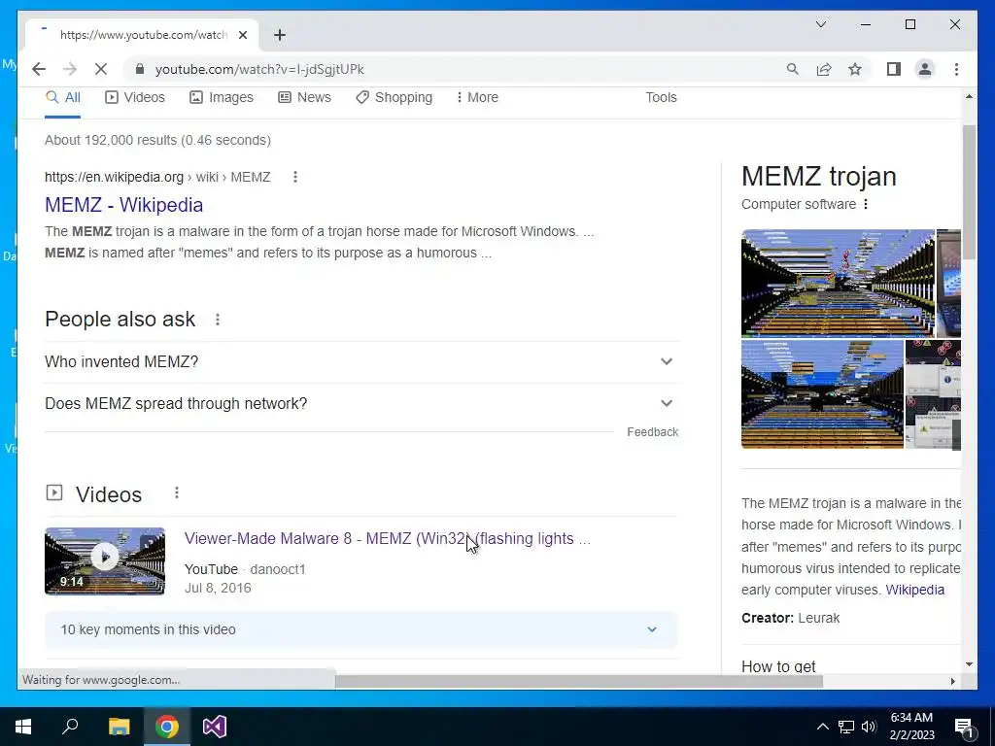995x746 pixels.
Task: Toggle the browser side panel
Action: click(x=894, y=69)
